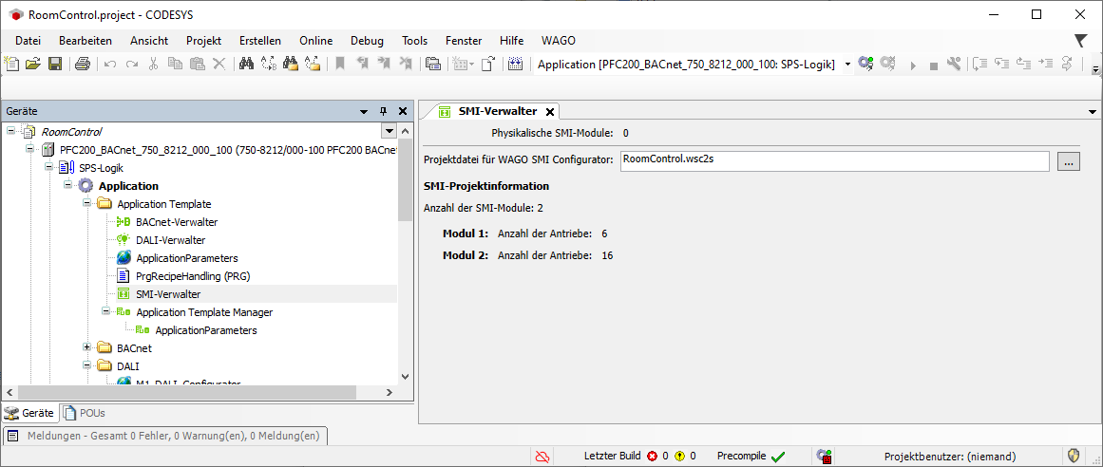Click the toolbar icon right of the add-object dropdown
This screenshot has width=1103, height=467.
pyautogui.click(x=488, y=64)
